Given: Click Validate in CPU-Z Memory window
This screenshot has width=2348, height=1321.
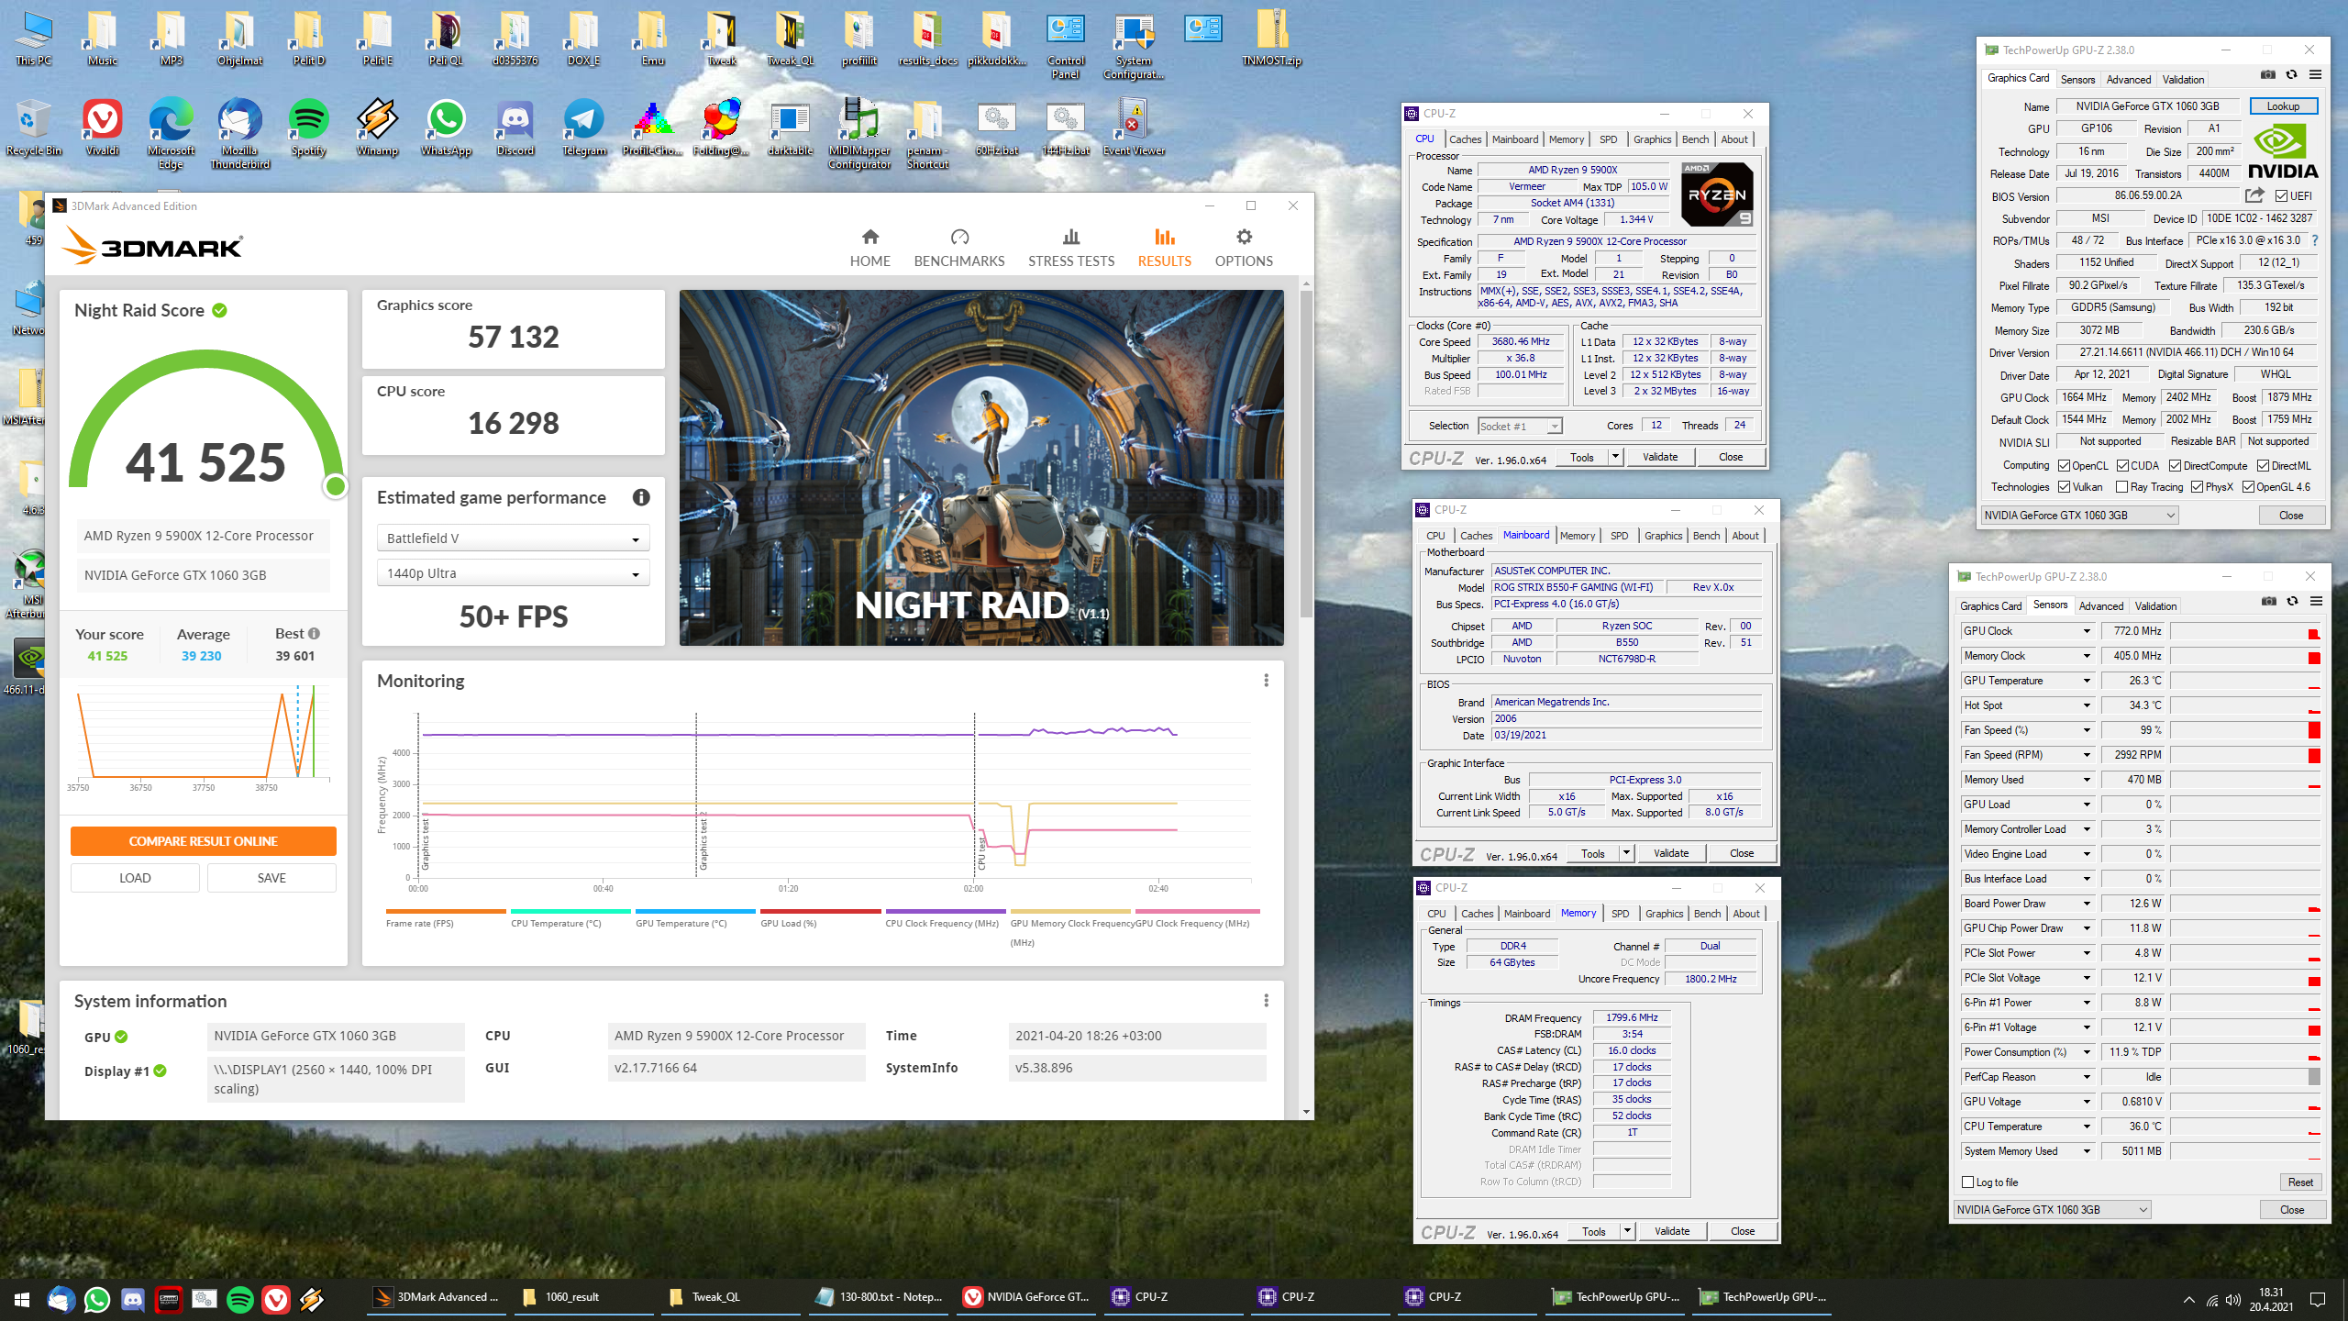Looking at the screenshot, I should click(1671, 1231).
